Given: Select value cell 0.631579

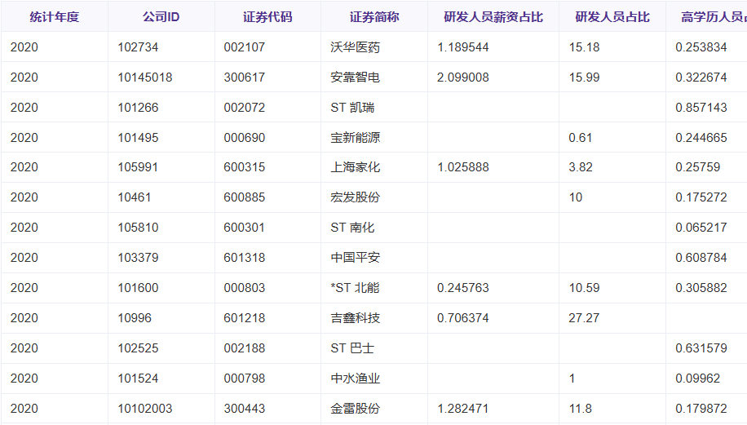Looking at the screenshot, I should coord(706,348).
